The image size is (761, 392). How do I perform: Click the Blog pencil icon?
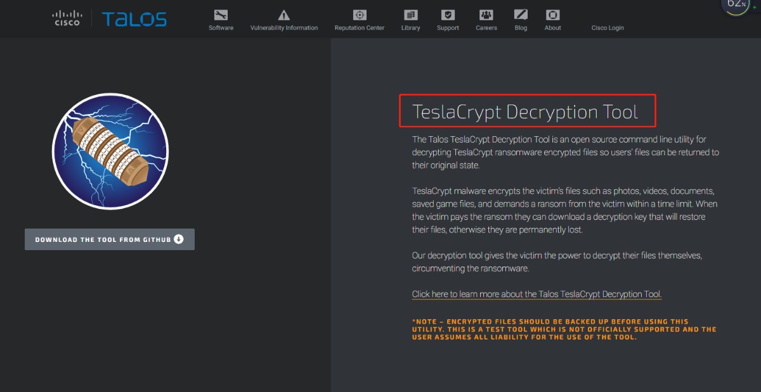point(521,15)
